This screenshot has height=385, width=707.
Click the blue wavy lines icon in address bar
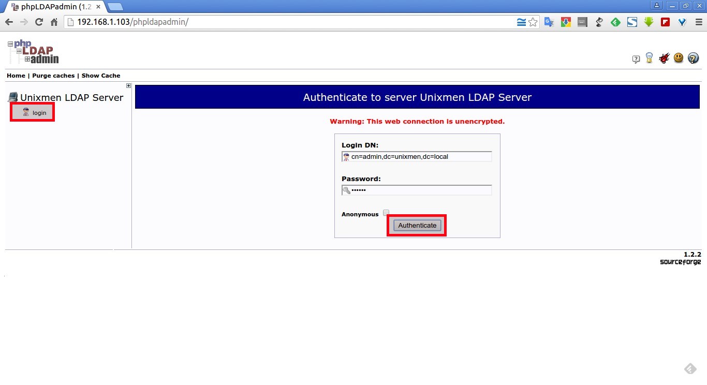point(521,22)
